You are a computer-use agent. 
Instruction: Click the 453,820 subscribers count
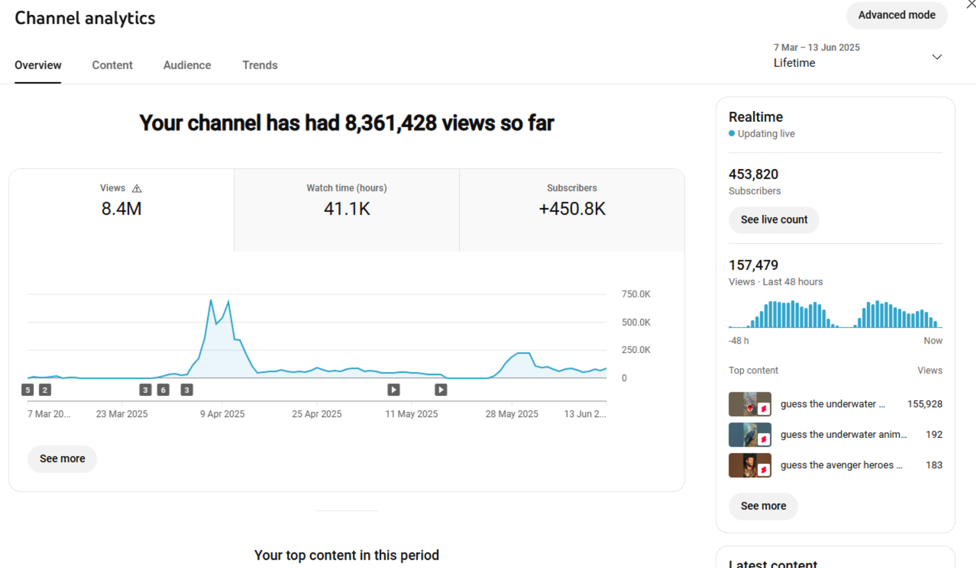pyautogui.click(x=753, y=174)
